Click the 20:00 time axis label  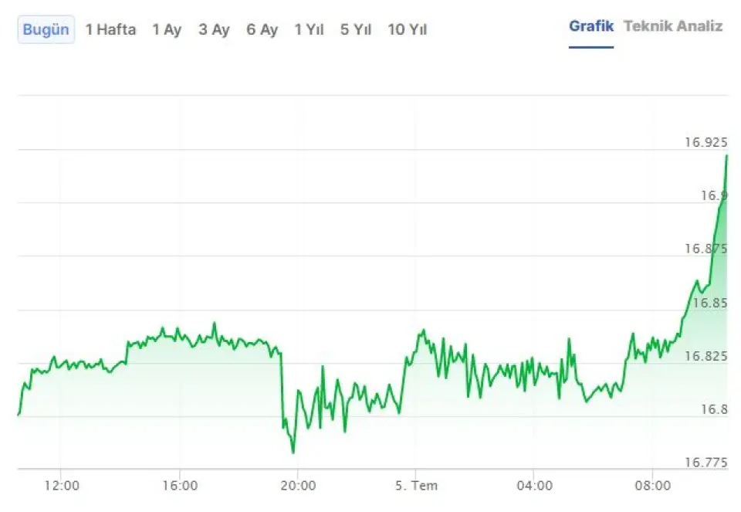coord(298,486)
